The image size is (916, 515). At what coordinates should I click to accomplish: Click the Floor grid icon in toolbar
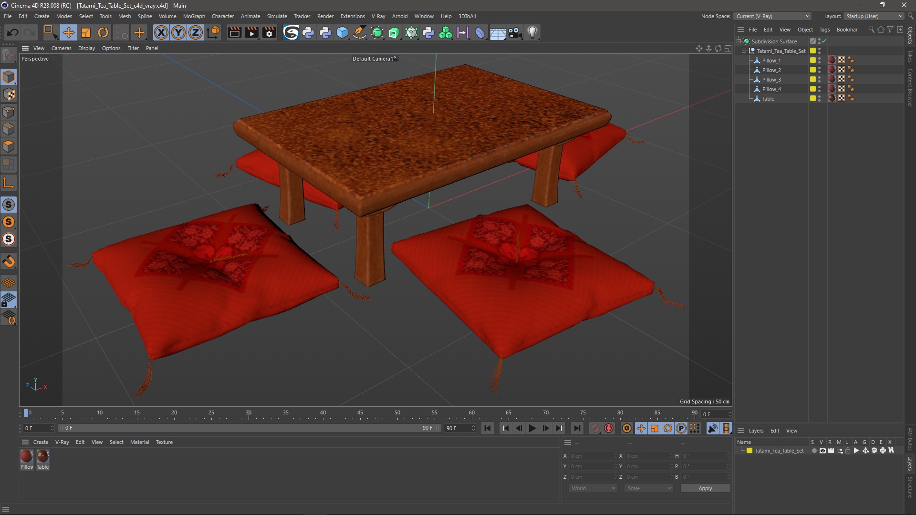498,32
